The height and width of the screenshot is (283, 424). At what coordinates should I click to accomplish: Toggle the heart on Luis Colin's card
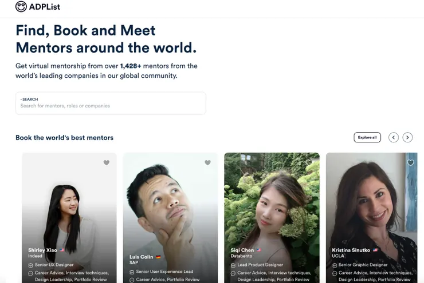(x=207, y=163)
